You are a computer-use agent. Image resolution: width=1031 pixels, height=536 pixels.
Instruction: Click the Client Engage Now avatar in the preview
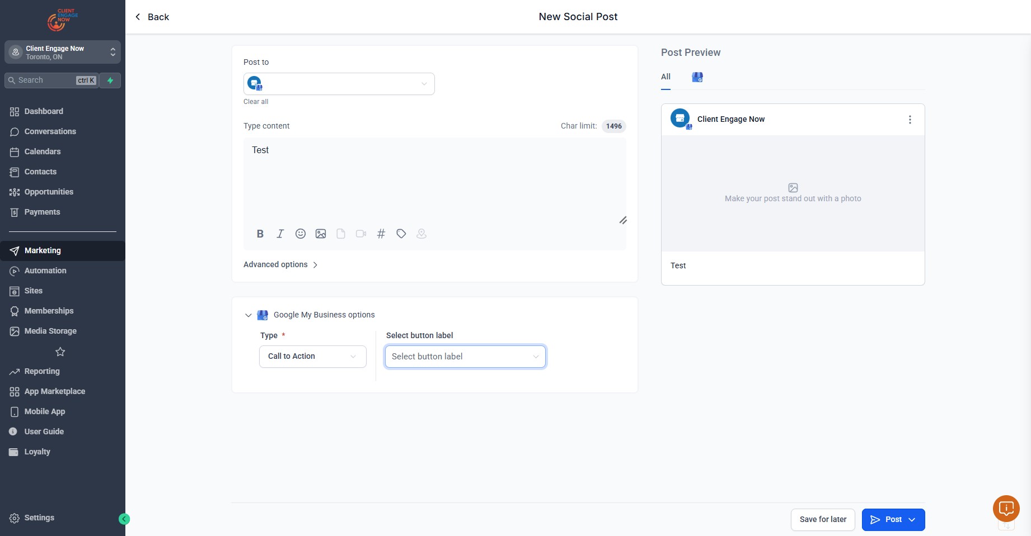click(681, 118)
